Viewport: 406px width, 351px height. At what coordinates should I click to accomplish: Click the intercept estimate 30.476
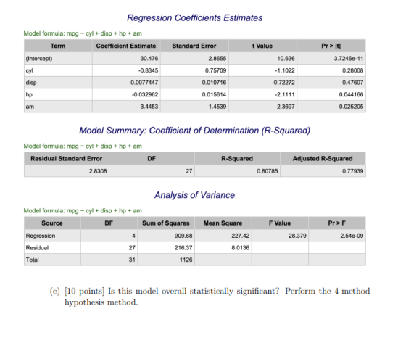coord(149,59)
